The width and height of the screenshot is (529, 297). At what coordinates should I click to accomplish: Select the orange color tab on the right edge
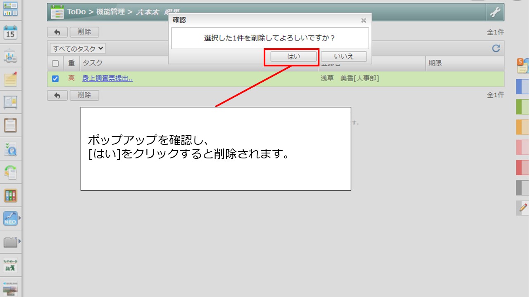click(522, 127)
